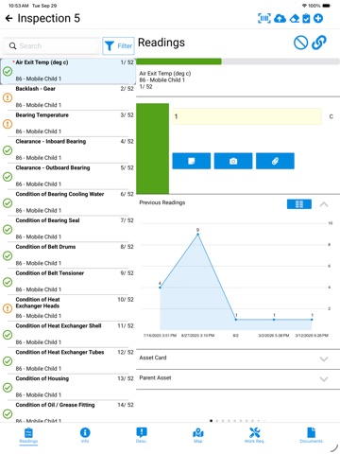Select Condition of Oil / Grease Fitting
Screen dimensions: 340x454
pos(68,411)
